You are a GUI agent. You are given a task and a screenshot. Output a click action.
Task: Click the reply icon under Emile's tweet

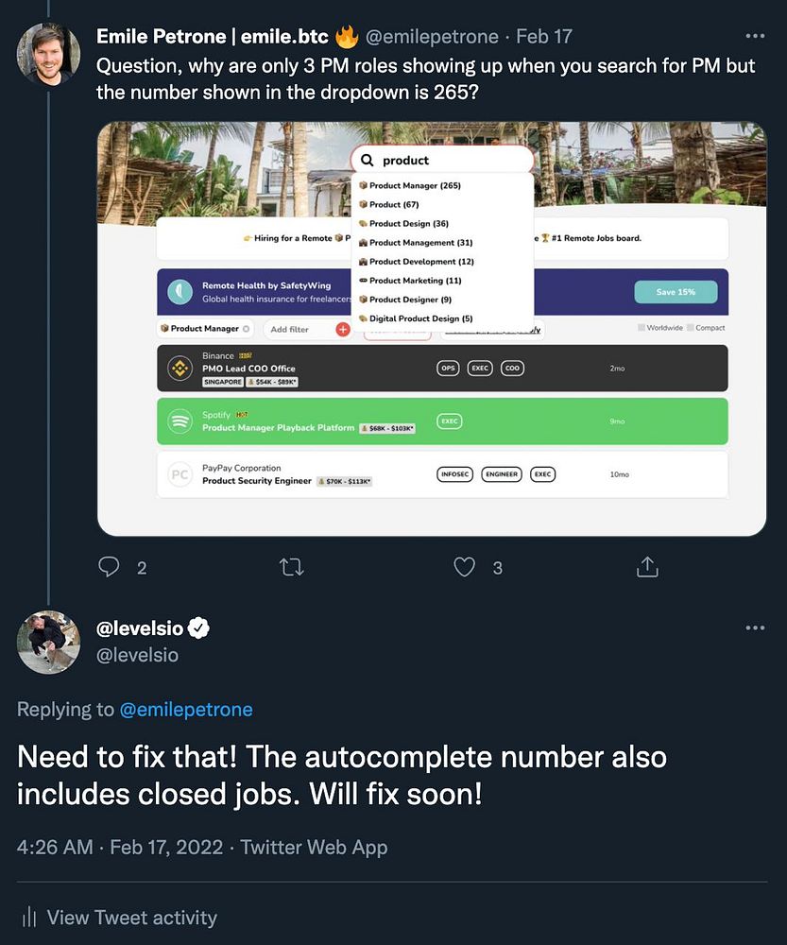[x=111, y=567]
